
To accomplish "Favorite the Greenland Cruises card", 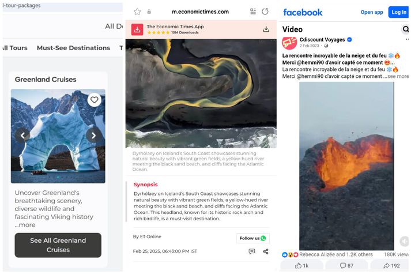I will [95, 100].
